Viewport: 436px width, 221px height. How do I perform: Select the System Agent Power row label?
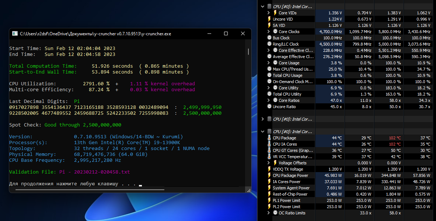[x=291, y=188]
